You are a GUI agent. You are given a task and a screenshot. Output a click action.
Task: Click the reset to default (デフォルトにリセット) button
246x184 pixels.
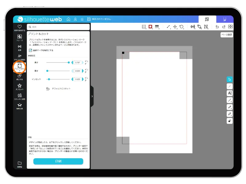point(58,89)
